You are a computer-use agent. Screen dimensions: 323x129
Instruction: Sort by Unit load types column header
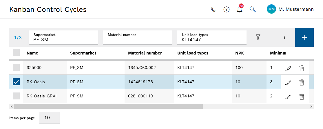193,53
